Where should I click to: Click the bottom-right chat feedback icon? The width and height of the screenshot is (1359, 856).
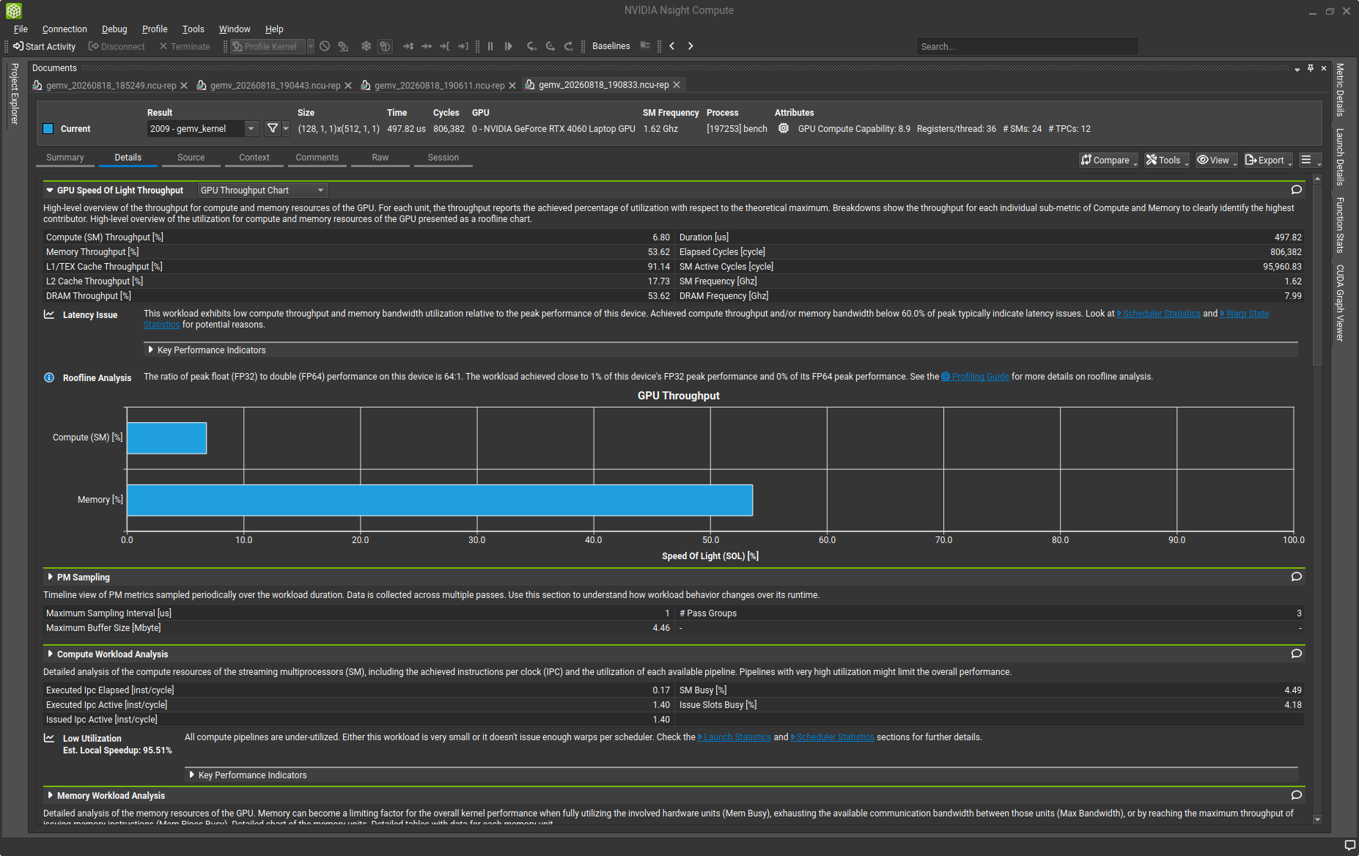[1349, 845]
